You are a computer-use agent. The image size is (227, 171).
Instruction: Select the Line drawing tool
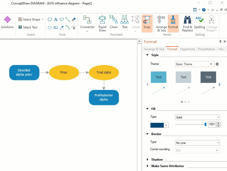tap(68, 19)
